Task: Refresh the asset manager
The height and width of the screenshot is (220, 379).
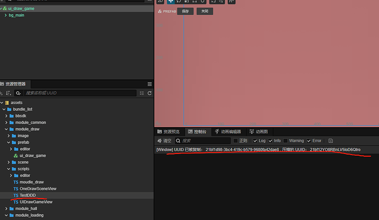Action: pos(149,93)
